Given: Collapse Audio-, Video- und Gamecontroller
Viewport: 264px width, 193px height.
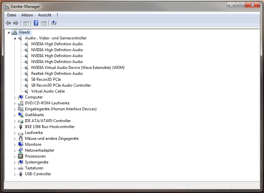Looking at the screenshot, I should (x=15, y=38).
